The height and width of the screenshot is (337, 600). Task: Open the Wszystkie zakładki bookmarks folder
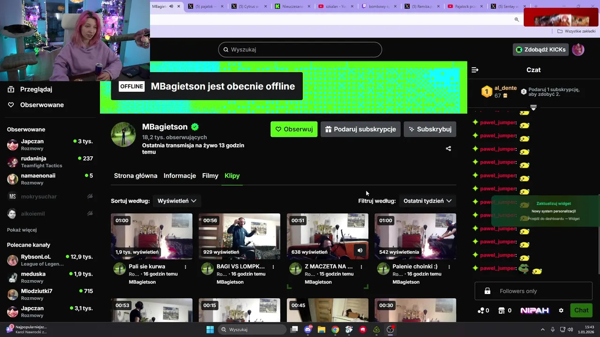point(577,31)
